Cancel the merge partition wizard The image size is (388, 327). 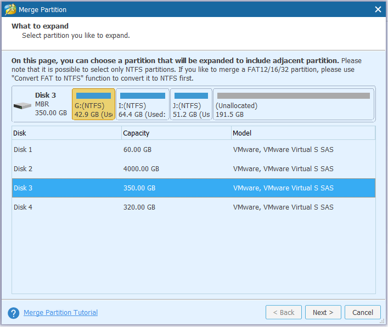pos(363,312)
